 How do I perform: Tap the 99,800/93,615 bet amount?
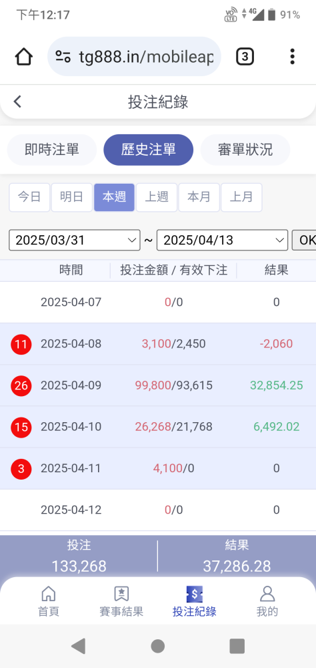(x=173, y=385)
